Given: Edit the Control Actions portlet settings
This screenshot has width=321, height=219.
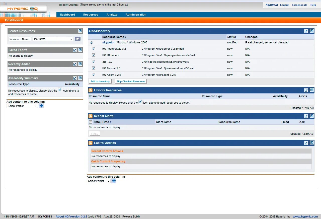Looking at the screenshot, I should pos(306,143).
